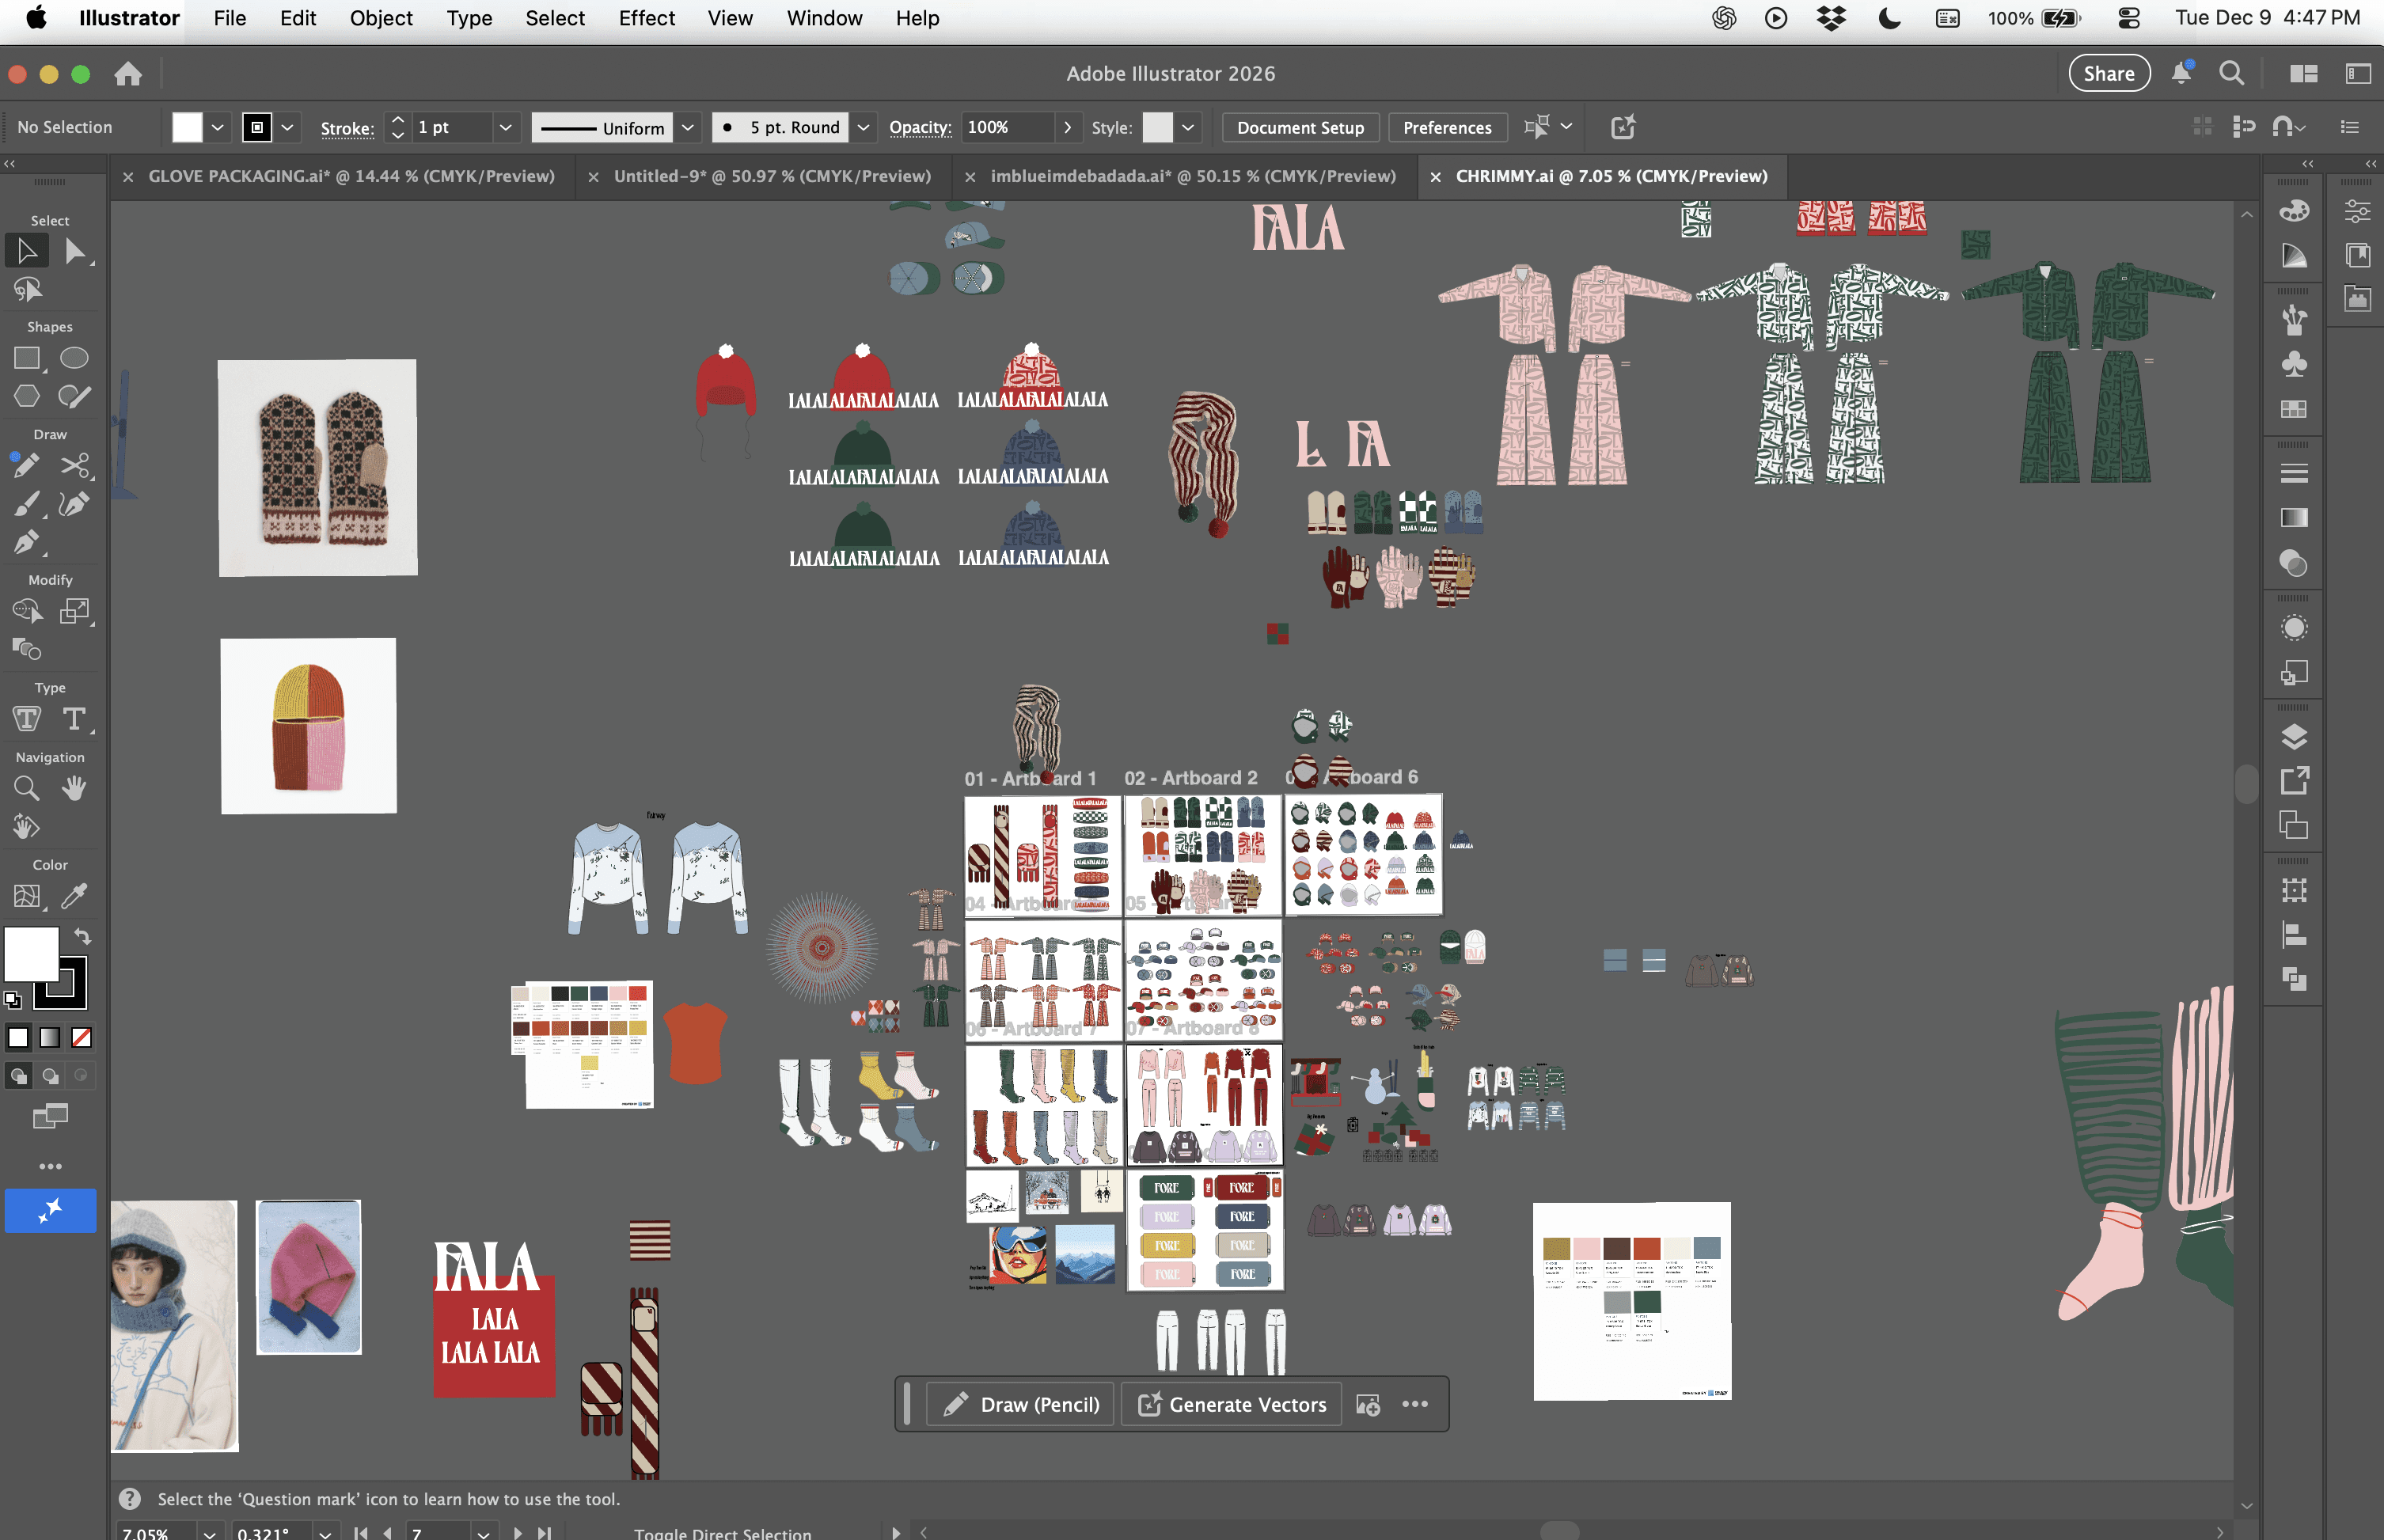
Task: Open the Effect menu
Action: [646, 18]
